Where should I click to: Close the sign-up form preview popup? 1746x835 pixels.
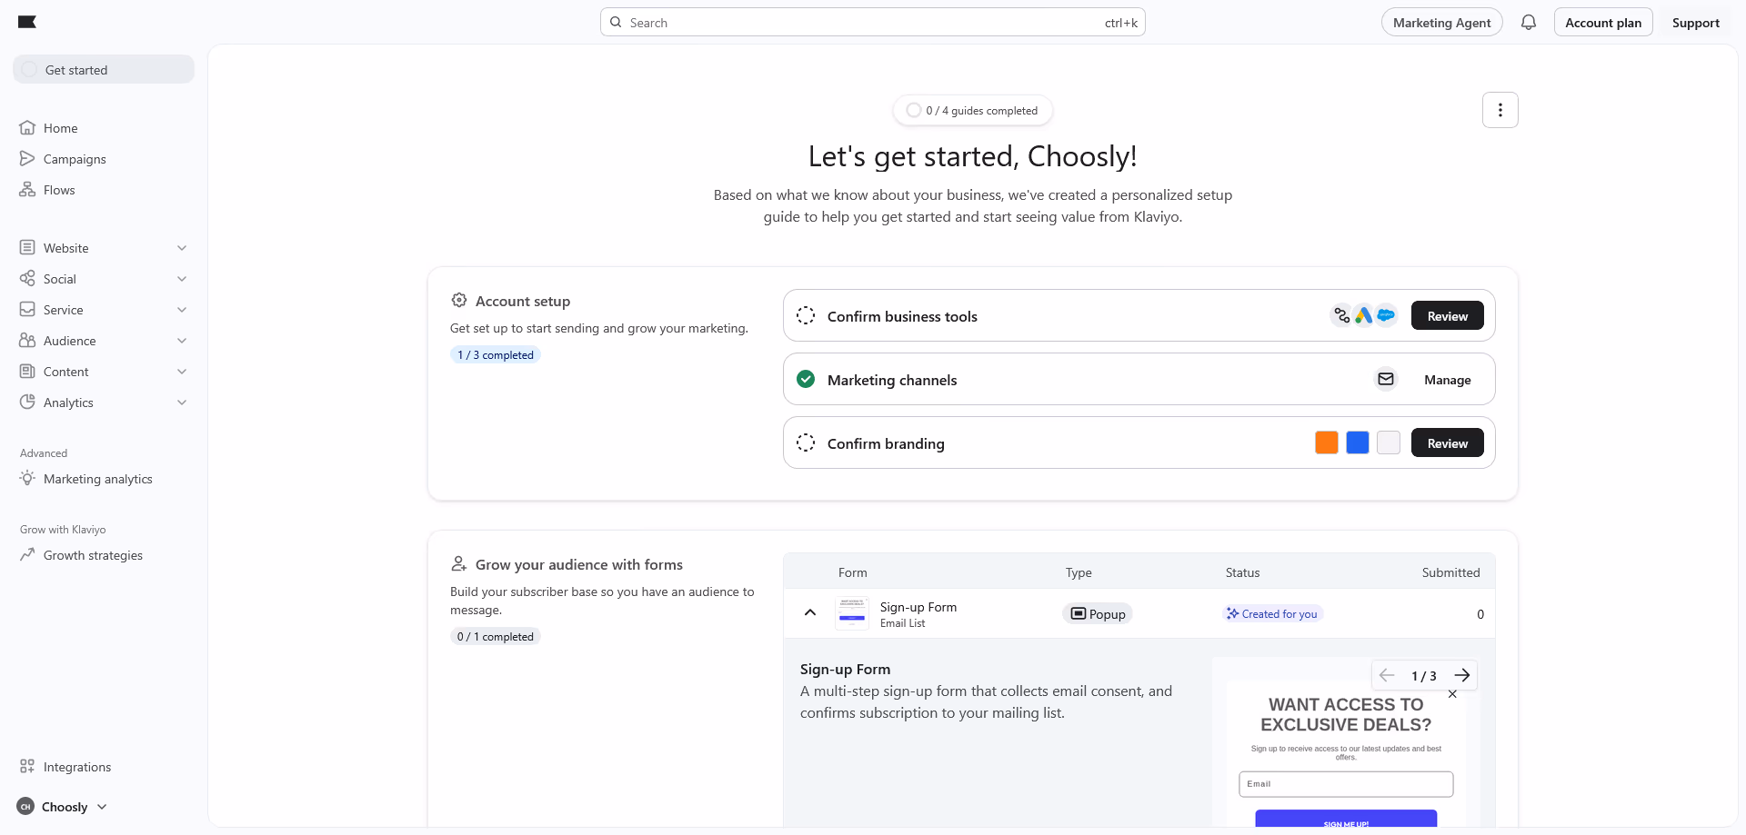(x=1452, y=694)
